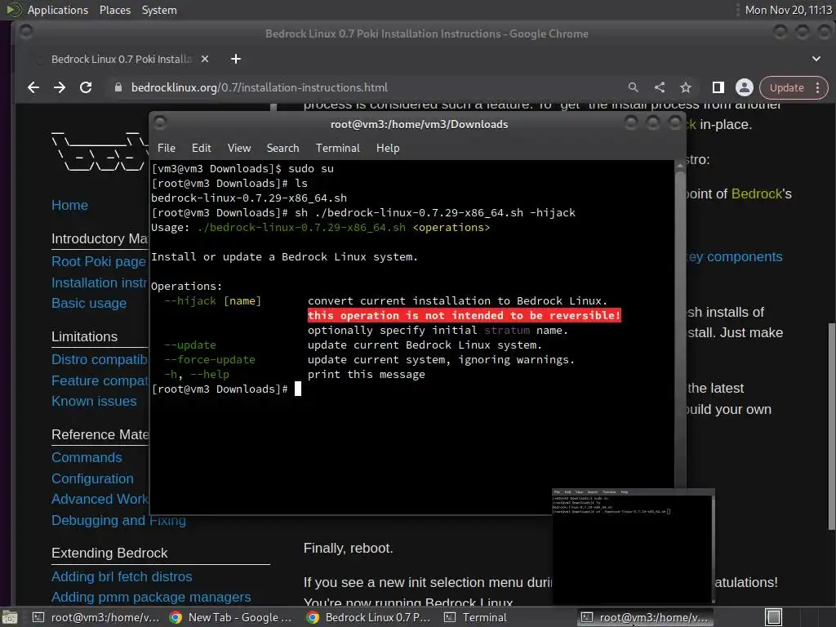Switch to first root@vm3 terminal taskbar item
Image resolution: width=836 pixels, height=627 pixels.
tap(96, 617)
